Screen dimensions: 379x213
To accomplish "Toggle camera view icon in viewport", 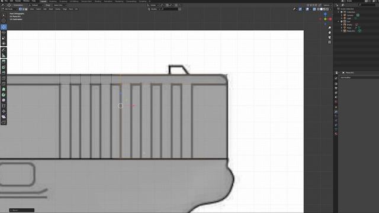I will tap(329, 37).
